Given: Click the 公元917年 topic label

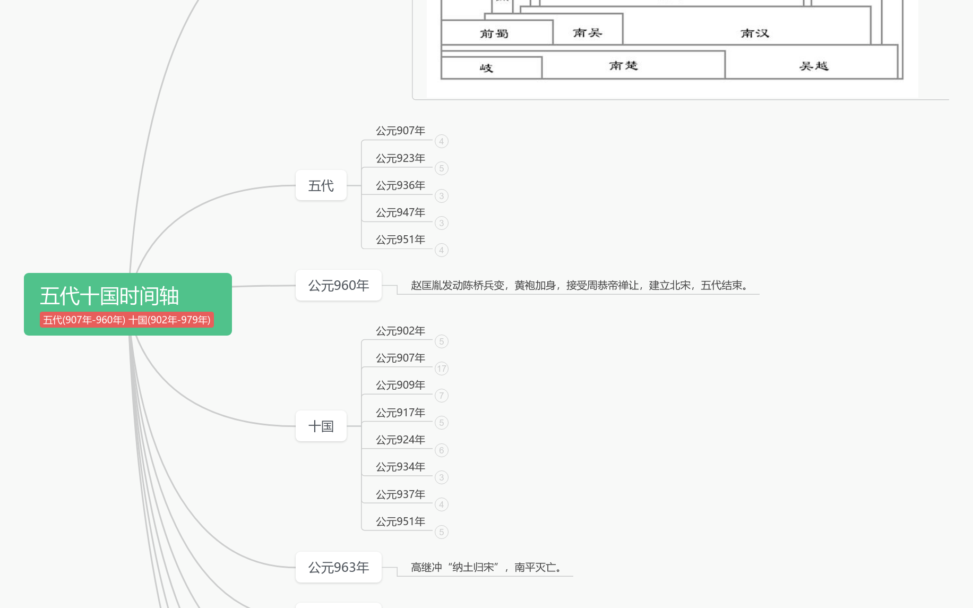Looking at the screenshot, I should [400, 413].
